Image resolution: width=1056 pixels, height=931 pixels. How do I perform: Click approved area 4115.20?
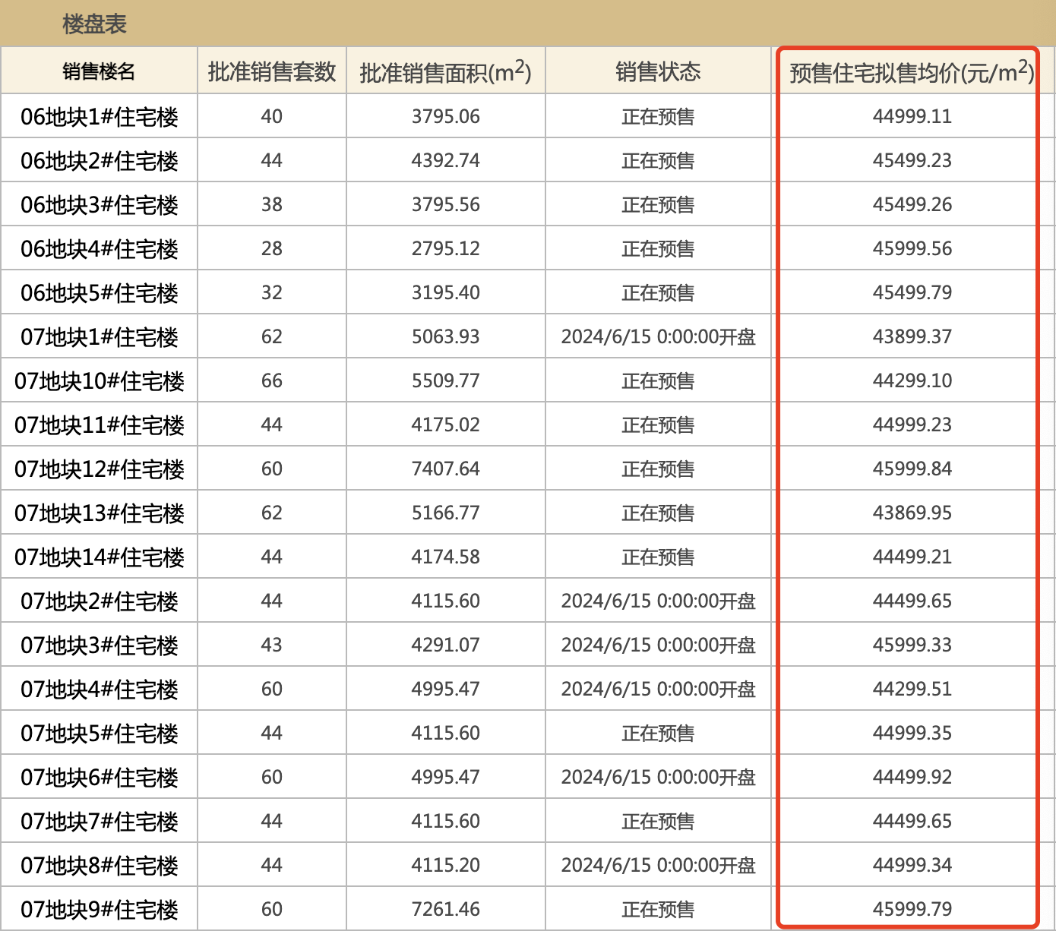[x=445, y=865]
